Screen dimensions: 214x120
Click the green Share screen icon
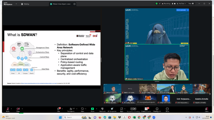(x=92, y=109)
